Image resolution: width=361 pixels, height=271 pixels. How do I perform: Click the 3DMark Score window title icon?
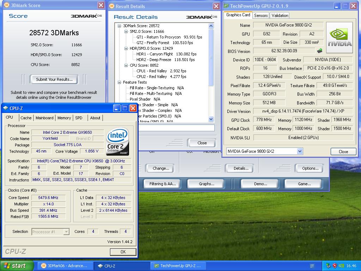point(7,5)
